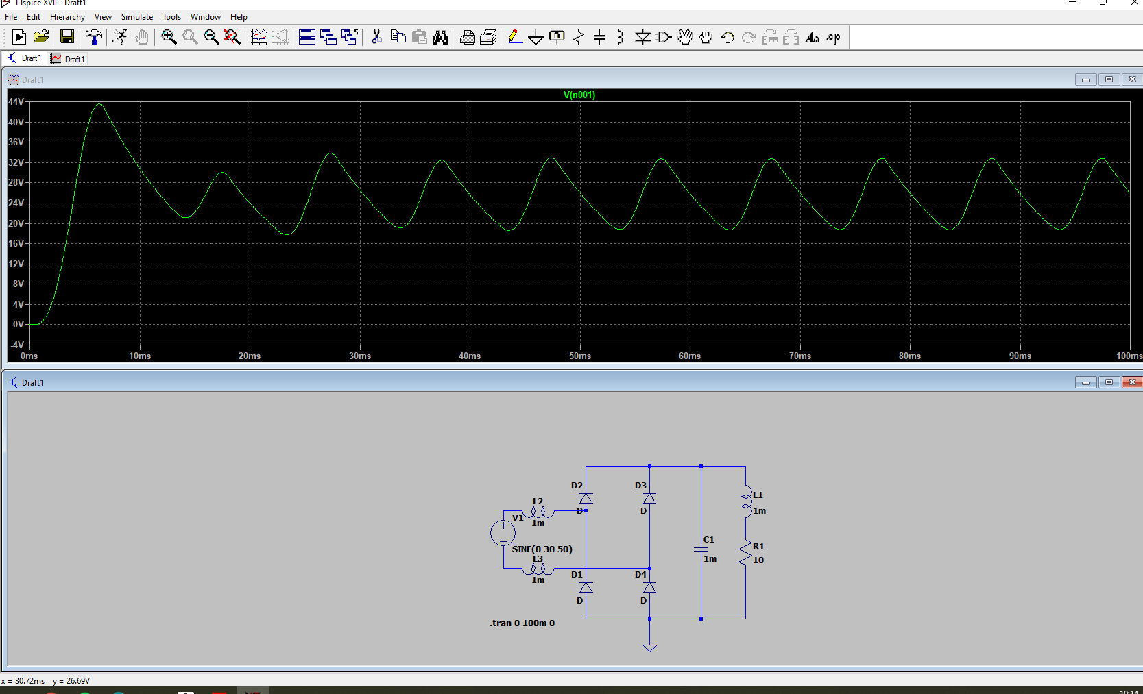
Task: Place an inductor from the toolbar
Action: (621, 38)
